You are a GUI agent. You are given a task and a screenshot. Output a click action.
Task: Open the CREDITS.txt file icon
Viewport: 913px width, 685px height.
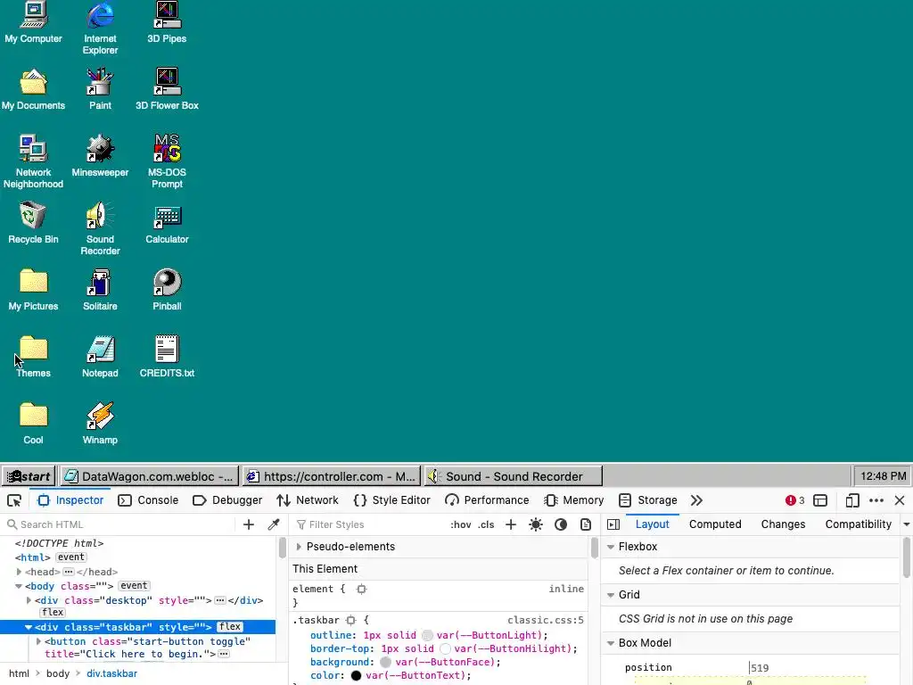tap(167, 357)
